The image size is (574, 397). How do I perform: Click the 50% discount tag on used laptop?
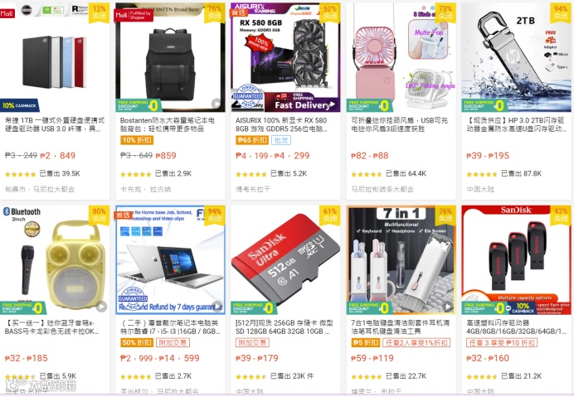click(x=137, y=343)
